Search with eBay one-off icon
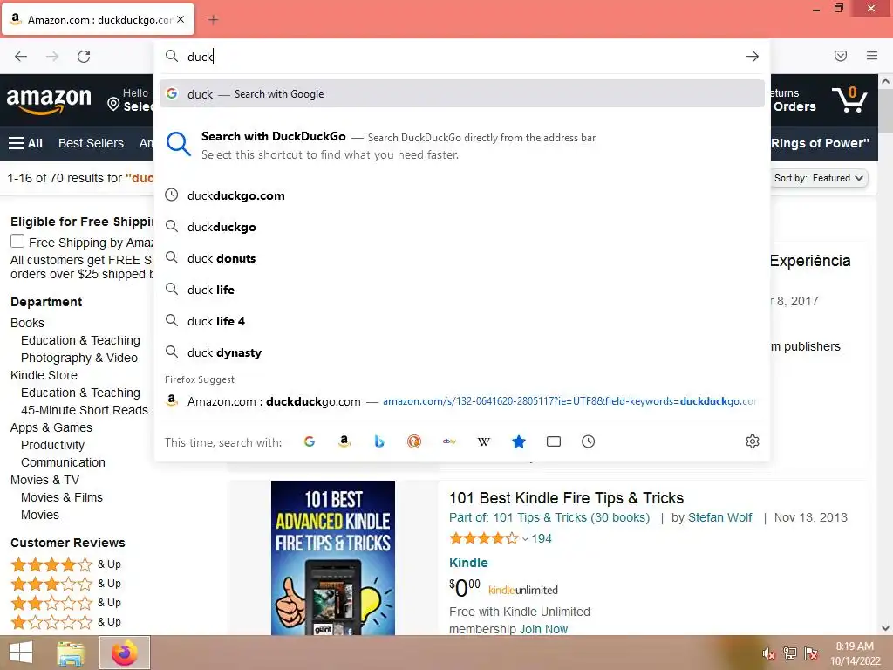This screenshot has width=893, height=670. coord(449,441)
